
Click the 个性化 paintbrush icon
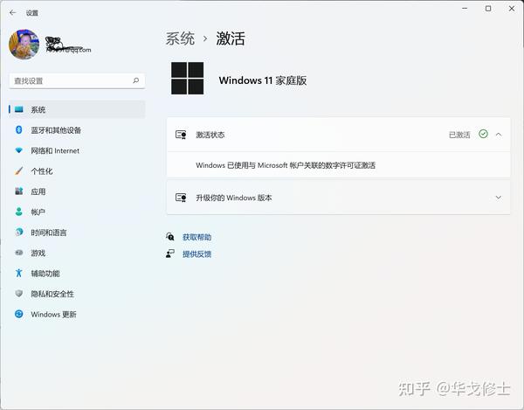[19, 170]
